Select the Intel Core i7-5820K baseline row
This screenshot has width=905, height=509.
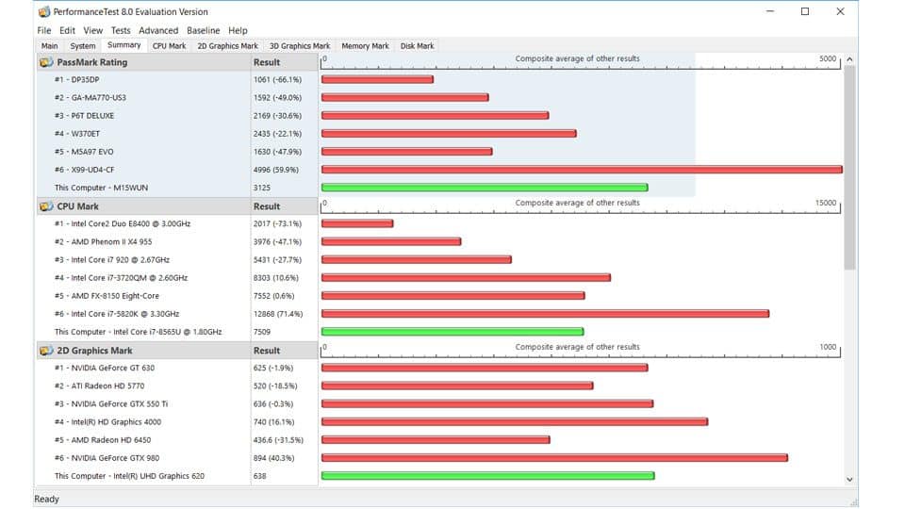click(x=123, y=314)
